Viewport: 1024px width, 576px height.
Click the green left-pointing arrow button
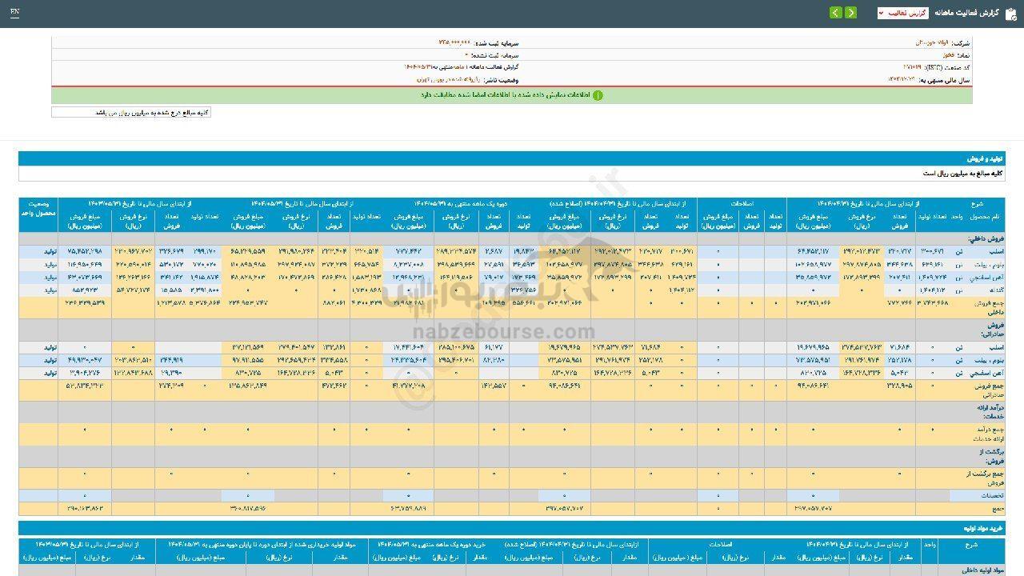pos(836,13)
